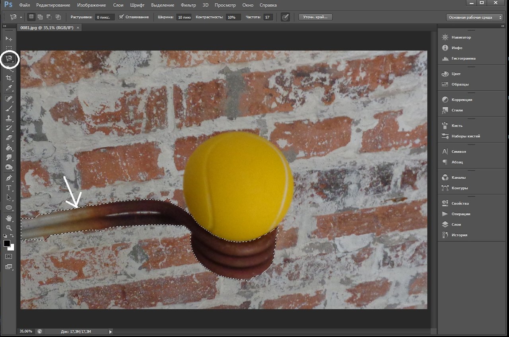Open the Выделение menu
The width and height of the screenshot is (509, 337).
click(163, 5)
